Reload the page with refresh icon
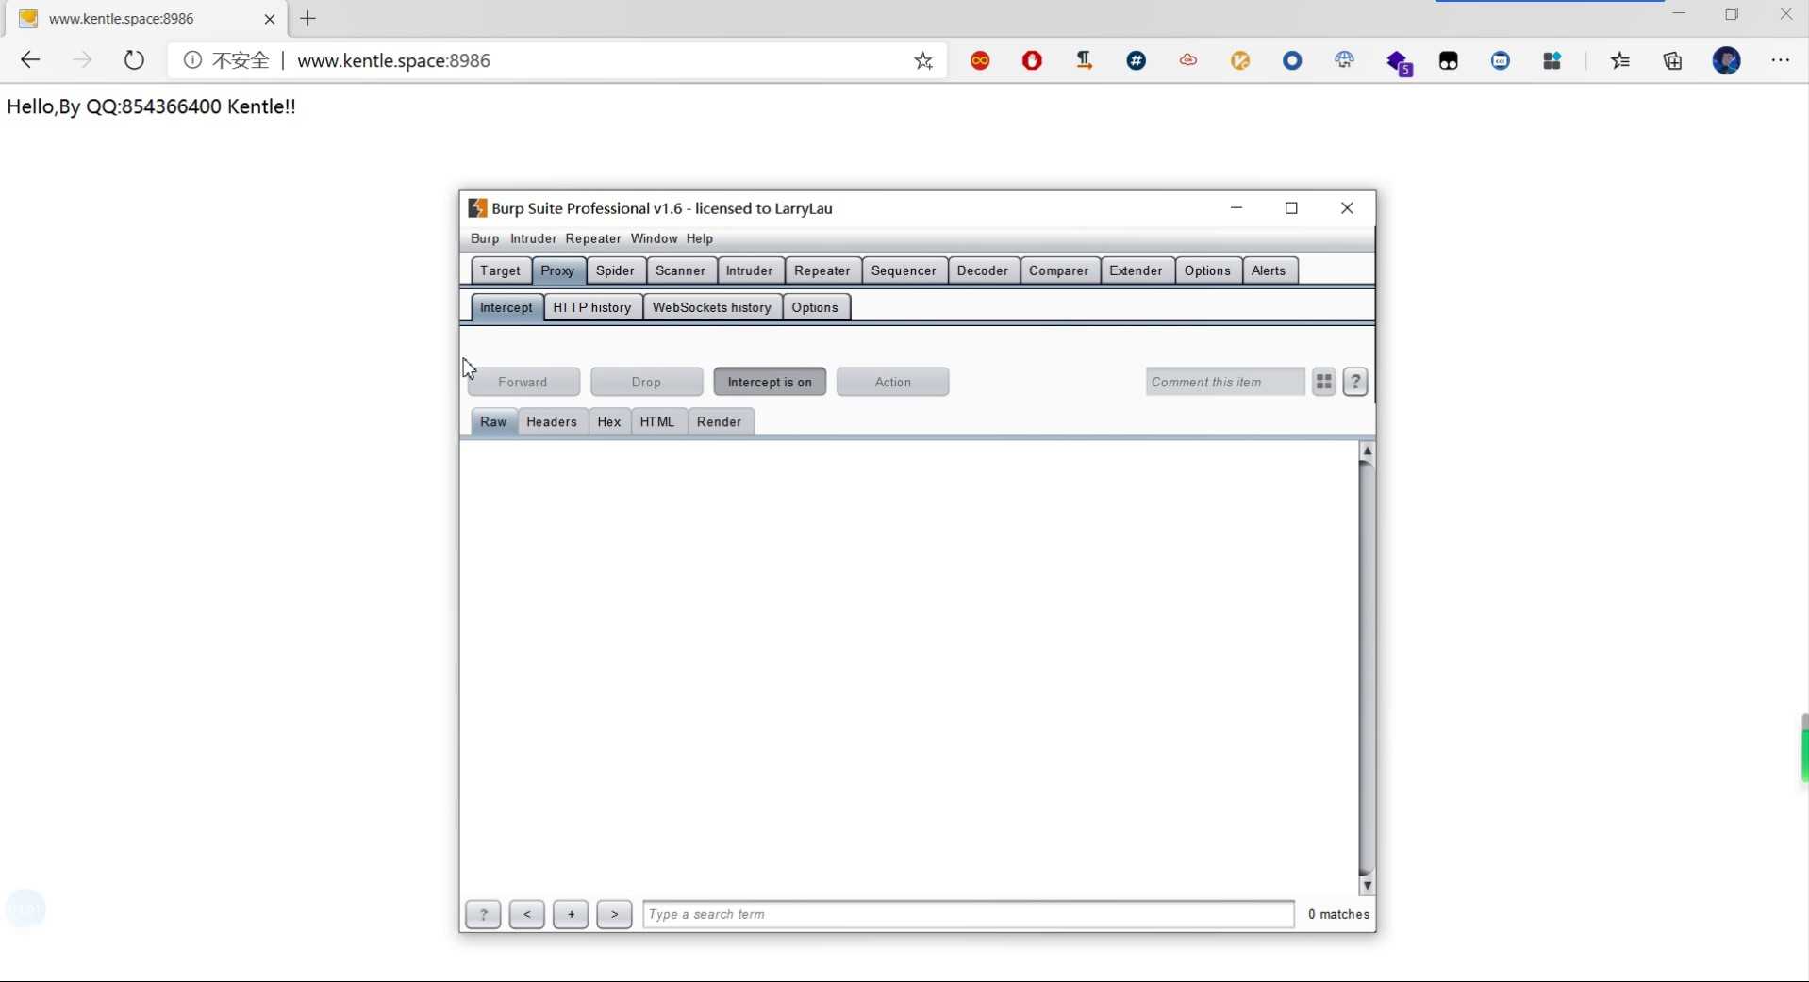This screenshot has width=1809, height=982. coord(134,60)
